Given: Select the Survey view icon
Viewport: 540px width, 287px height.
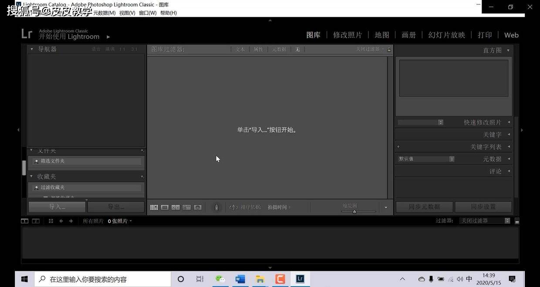Looking at the screenshot, I should coord(186,207).
